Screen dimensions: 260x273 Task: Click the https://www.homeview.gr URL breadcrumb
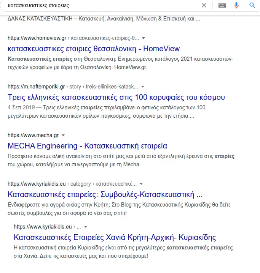point(37,38)
